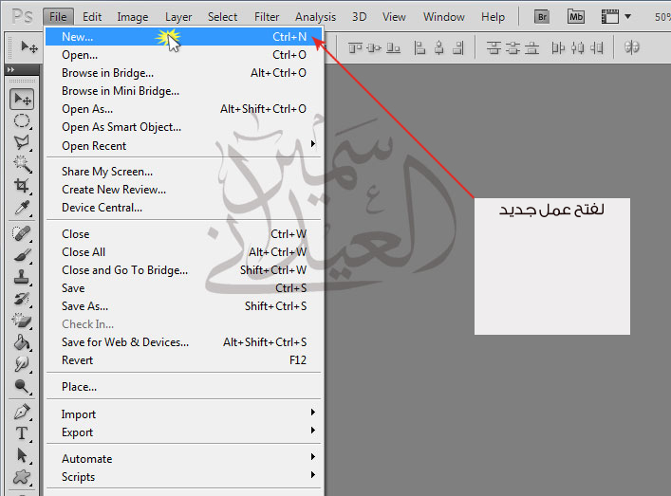The height and width of the screenshot is (496, 671).
Task: Select the Custom Shape tool
Action: pyautogui.click(x=22, y=477)
